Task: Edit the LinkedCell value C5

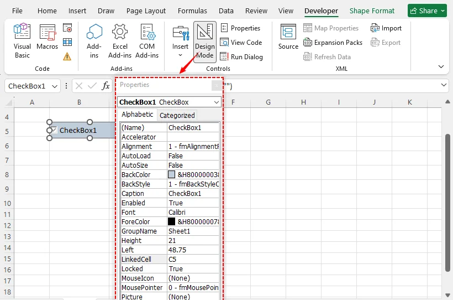Action: point(193,260)
